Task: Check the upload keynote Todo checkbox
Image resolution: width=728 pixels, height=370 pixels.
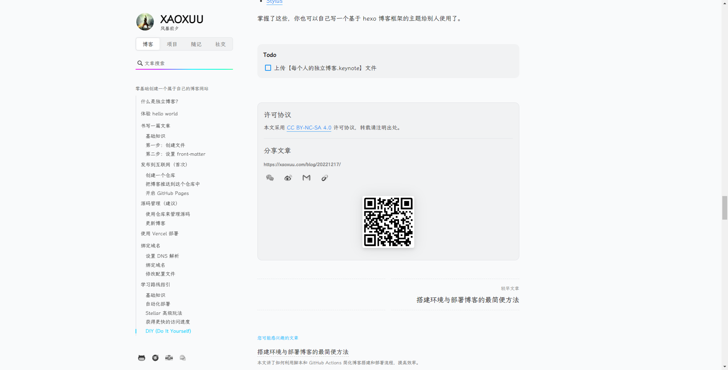Action: click(x=268, y=68)
